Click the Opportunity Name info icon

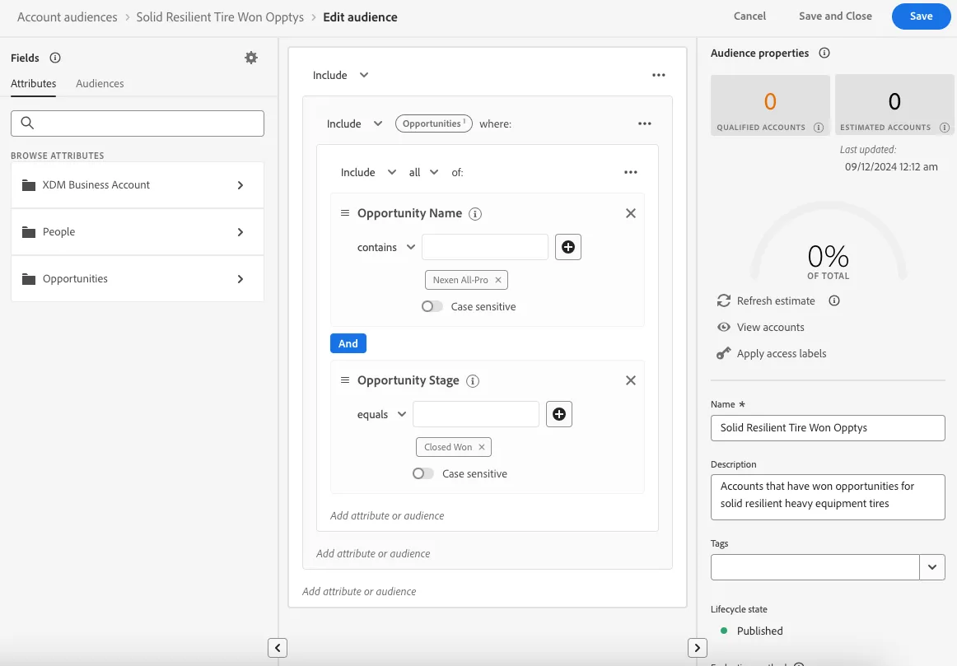pyautogui.click(x=475, y=214)
